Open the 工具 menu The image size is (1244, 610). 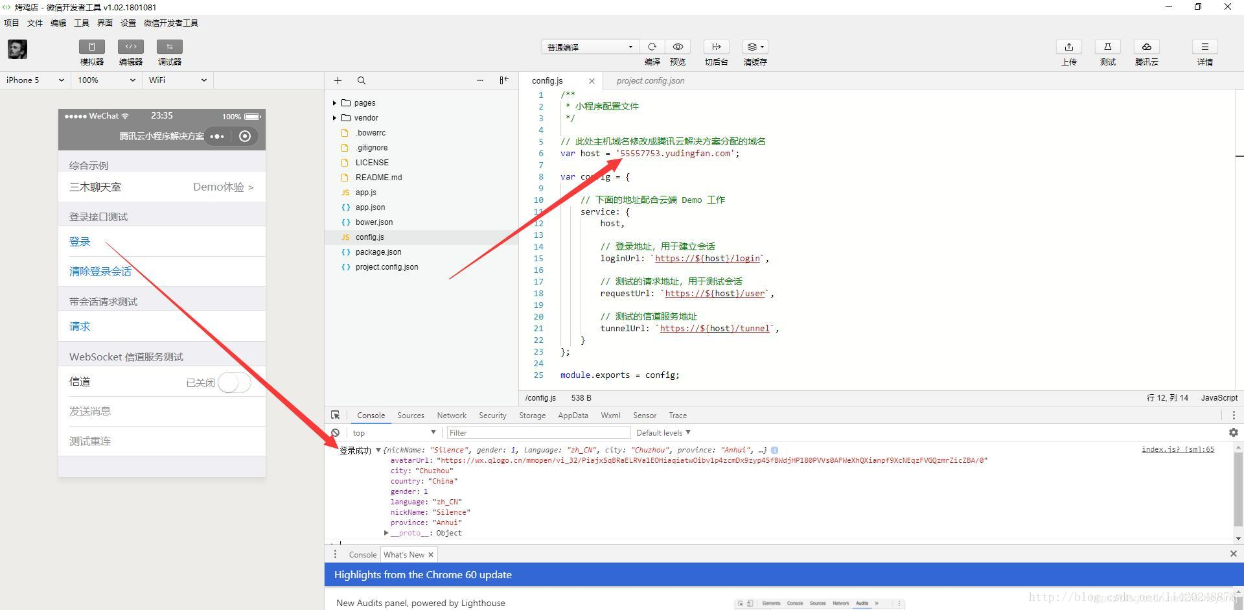[x=82, y=23]
